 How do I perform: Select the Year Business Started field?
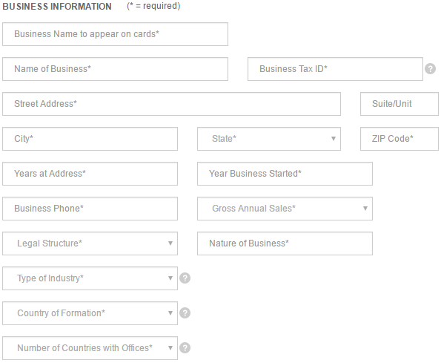pyautogui.click(x=285, y=174)
